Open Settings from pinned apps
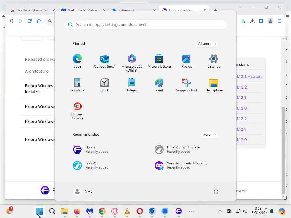This screenshot has width=291, height=218. tap(214, 61)
